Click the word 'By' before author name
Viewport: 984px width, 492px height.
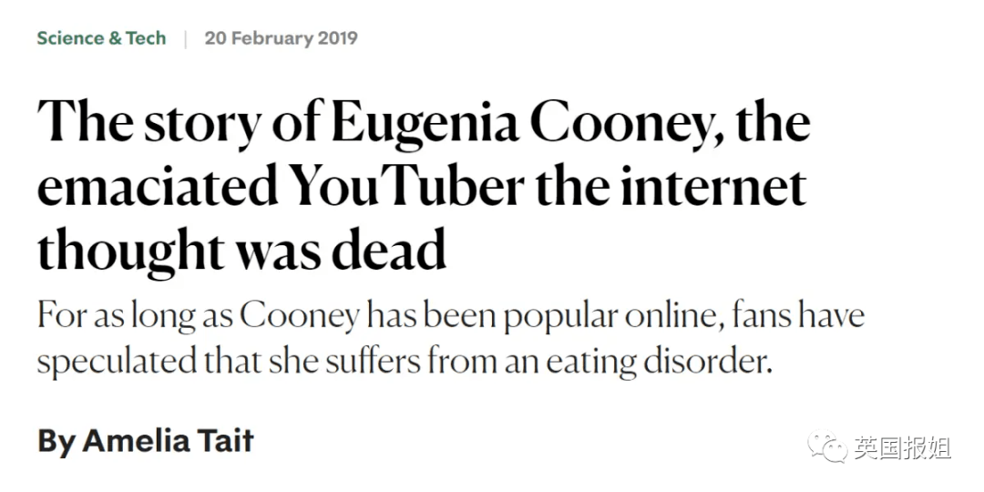(57, 441)
